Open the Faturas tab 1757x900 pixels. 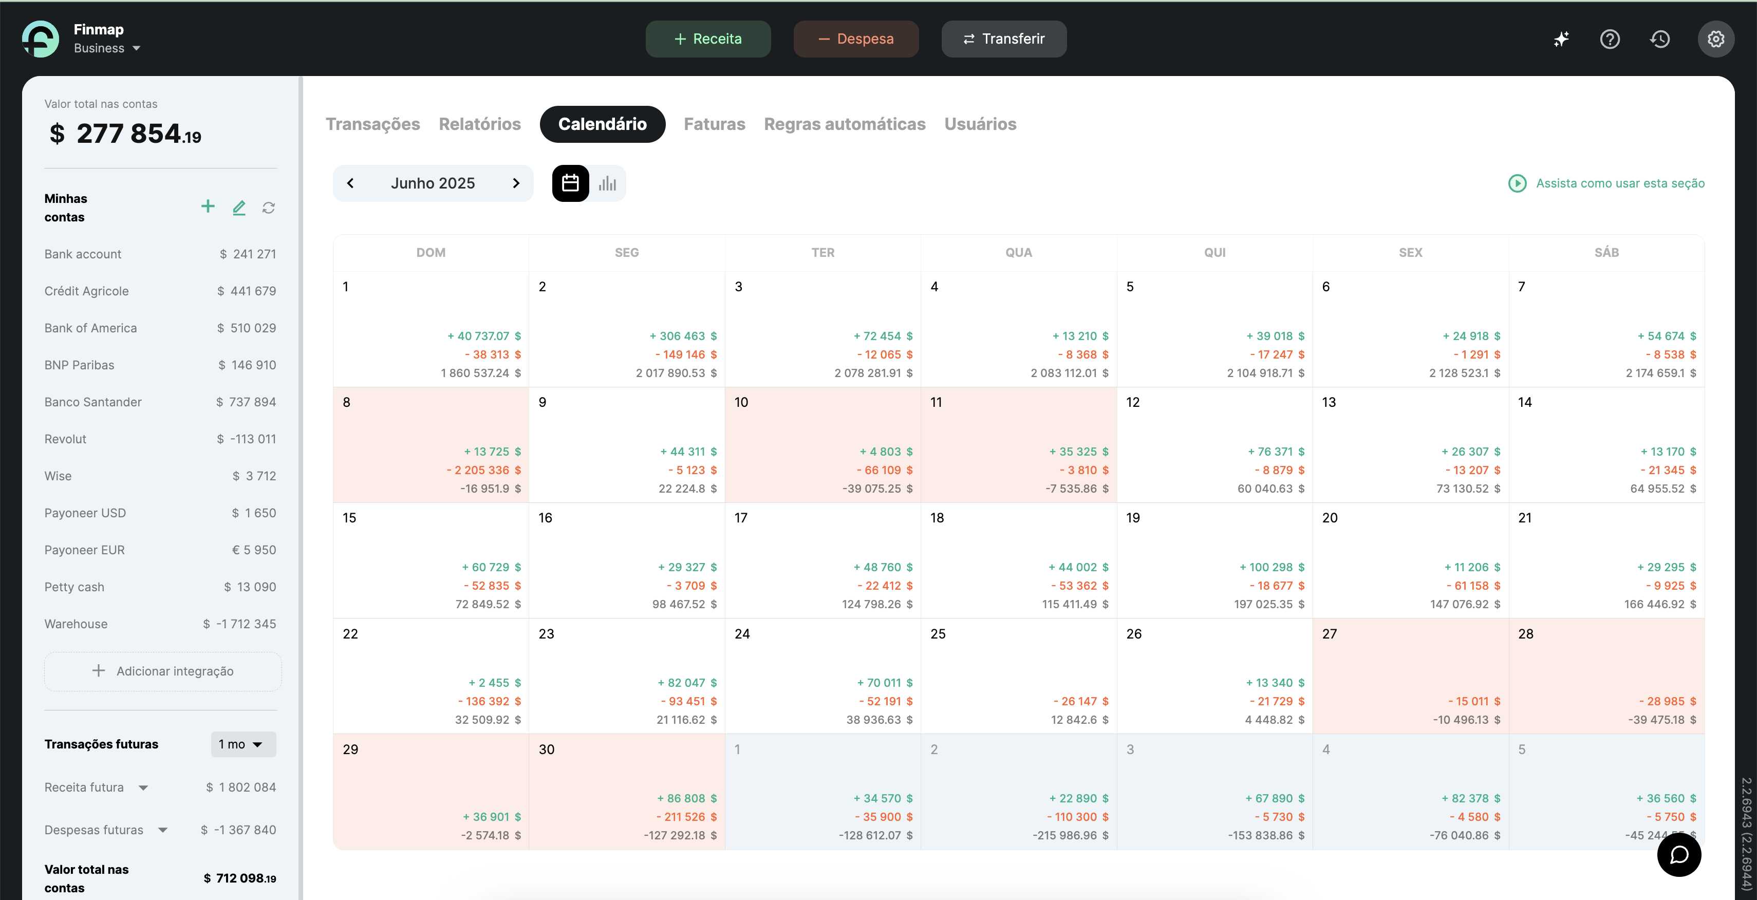point(714,124)
